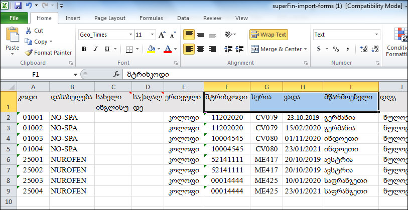408x210 pixels.
Task: Click the Insert Function fx button
Action: 116,75
